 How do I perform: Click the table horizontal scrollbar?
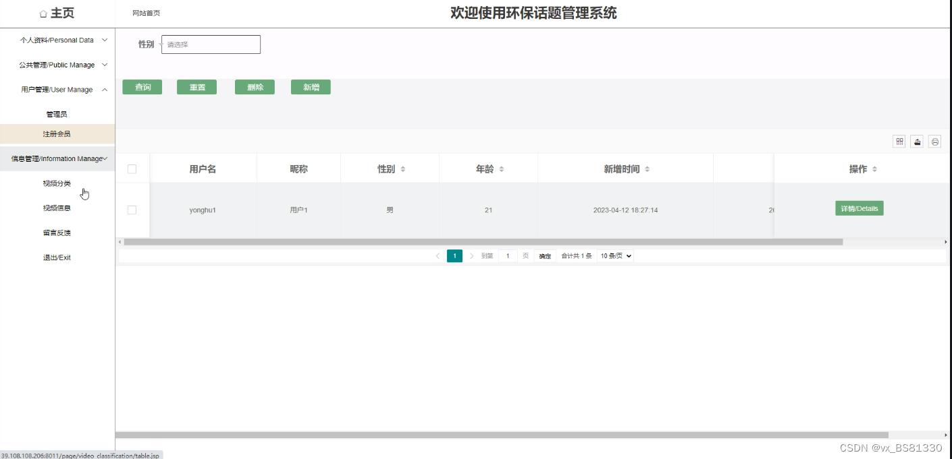tap(483, 241)
